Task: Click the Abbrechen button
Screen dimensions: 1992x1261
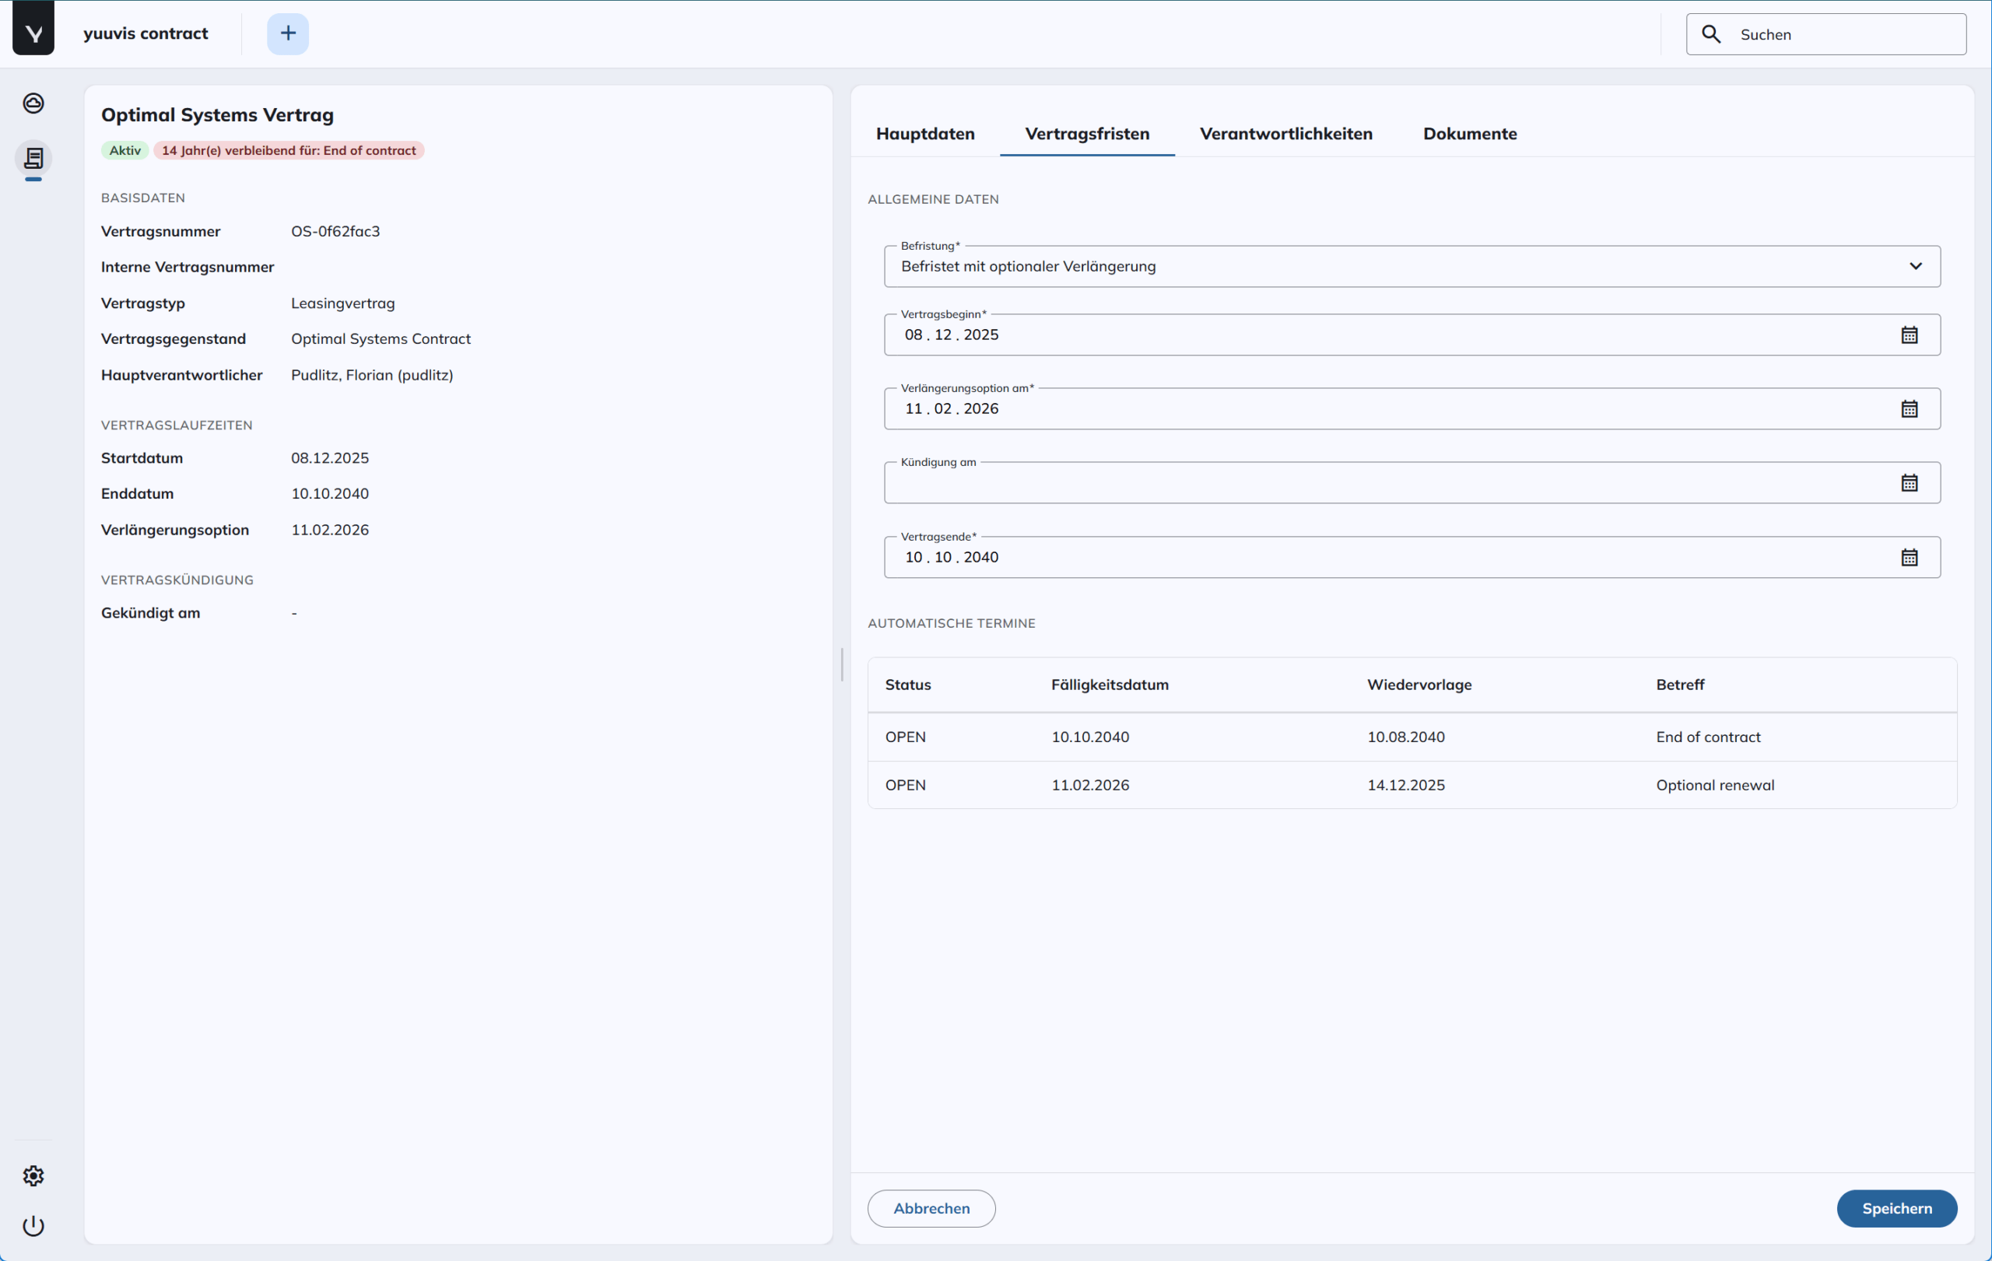Action: point(931,1208)
